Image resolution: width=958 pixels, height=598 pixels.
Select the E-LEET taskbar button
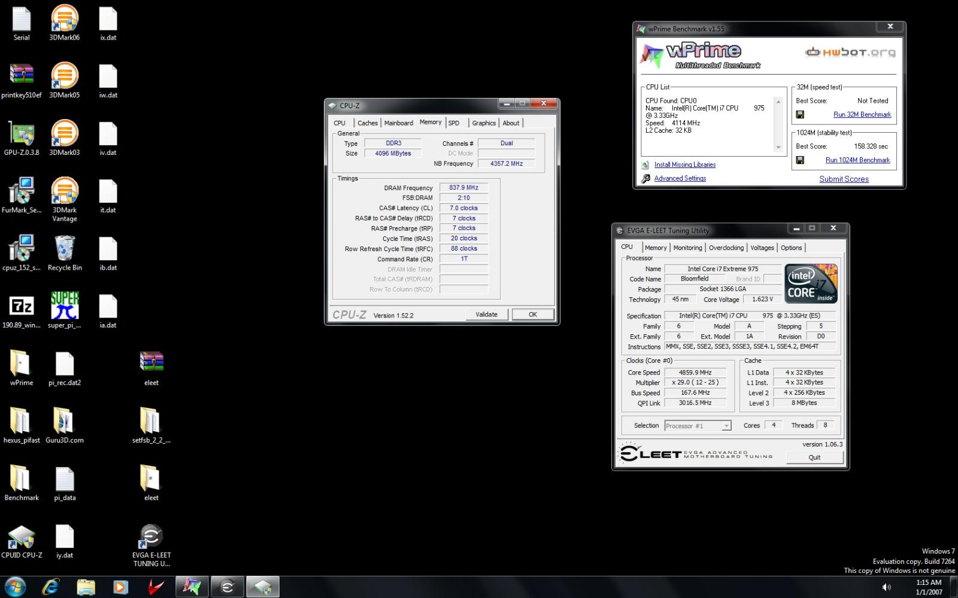(x=228, y=587)
